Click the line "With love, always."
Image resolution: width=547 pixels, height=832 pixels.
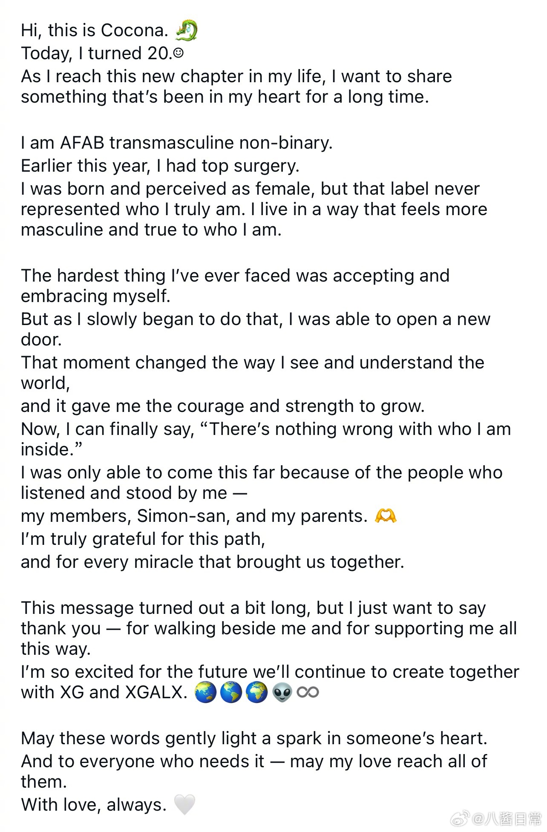94,805
